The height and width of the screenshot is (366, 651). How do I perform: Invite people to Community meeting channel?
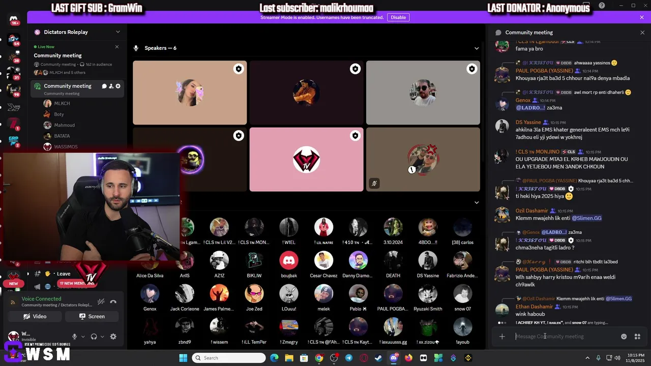pos(111,86)
